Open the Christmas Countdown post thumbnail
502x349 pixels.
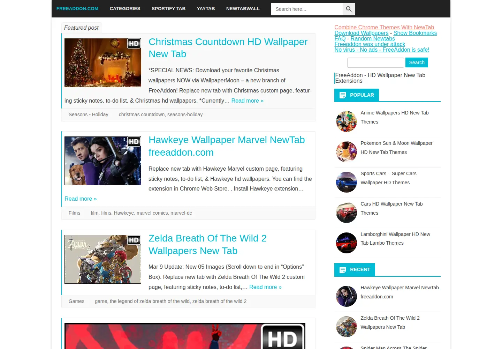(x=103, y=63)
